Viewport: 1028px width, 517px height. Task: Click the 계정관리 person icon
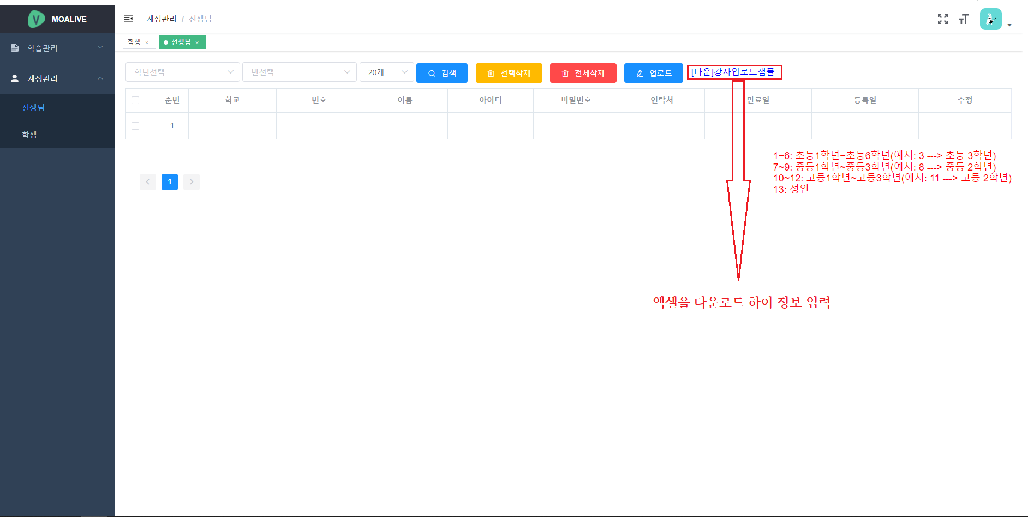15,78
